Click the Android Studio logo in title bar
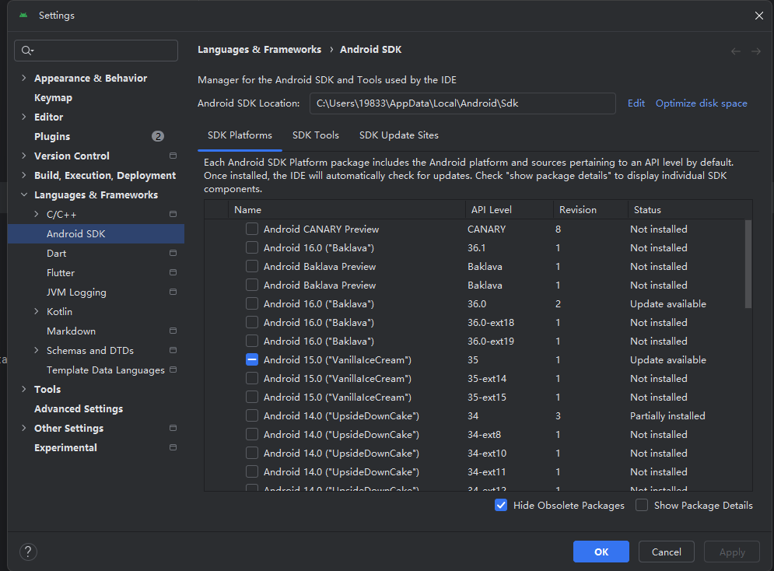Screen dimensions: 774x571 pos(23,16)
